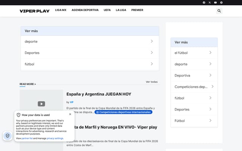
Task: Select 'el fútbol' text in sidebar
Action: click(x=181, y=53)
